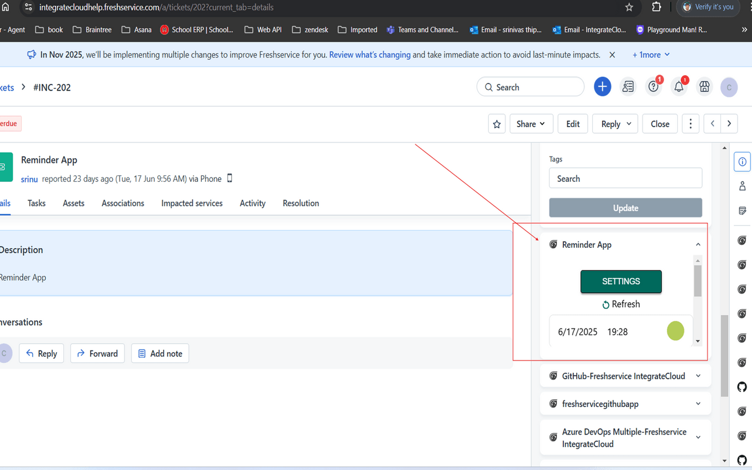Open the 'School ERP' bookmark
752x470 pixels.
[196, 30]
